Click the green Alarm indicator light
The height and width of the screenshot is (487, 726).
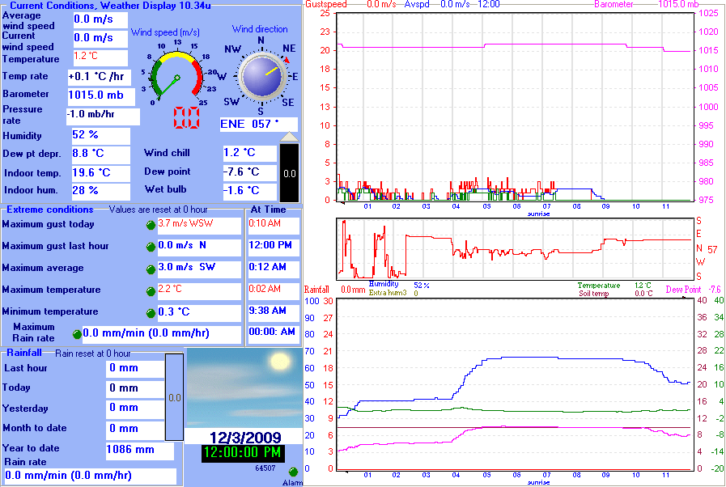coord(293,472)
